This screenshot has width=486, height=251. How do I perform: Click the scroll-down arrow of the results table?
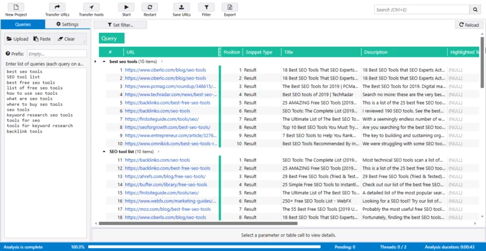coord(482,216)
